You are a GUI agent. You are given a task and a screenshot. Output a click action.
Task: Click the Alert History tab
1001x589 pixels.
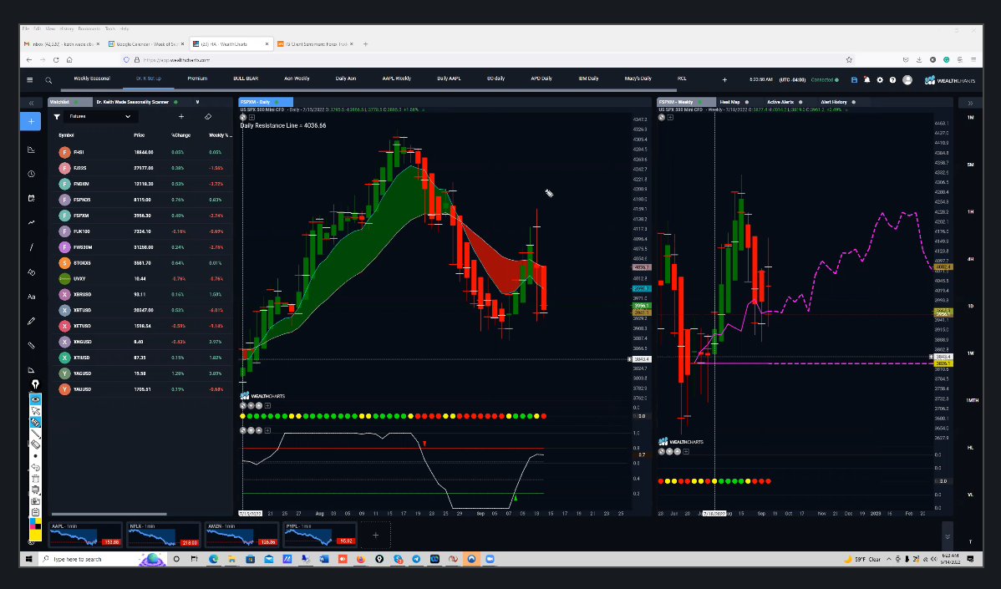(834, 102)
